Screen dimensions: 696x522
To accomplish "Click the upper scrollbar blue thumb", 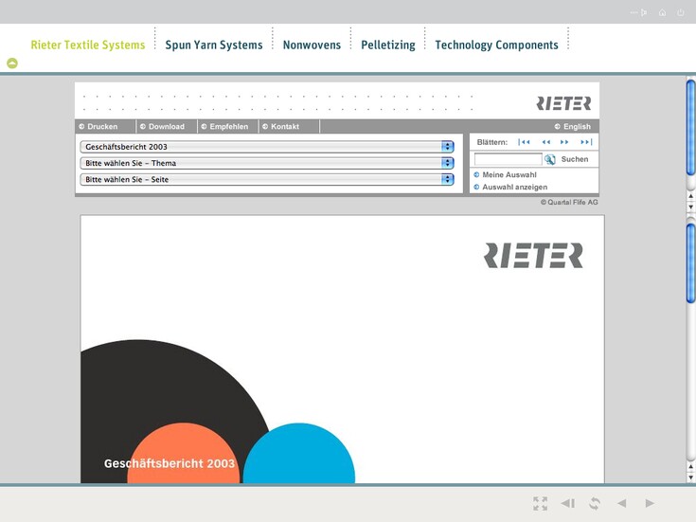I will coord(690,128).
